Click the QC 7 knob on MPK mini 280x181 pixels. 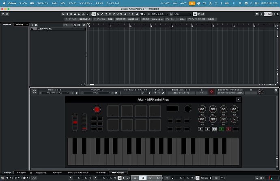click(x=224, y=119)
